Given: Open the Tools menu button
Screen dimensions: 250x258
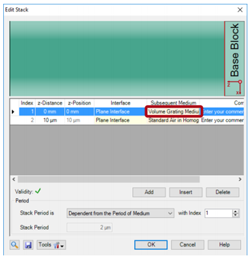Looking at the screenshot, I should pyautogui.click(x=51, y=245).
